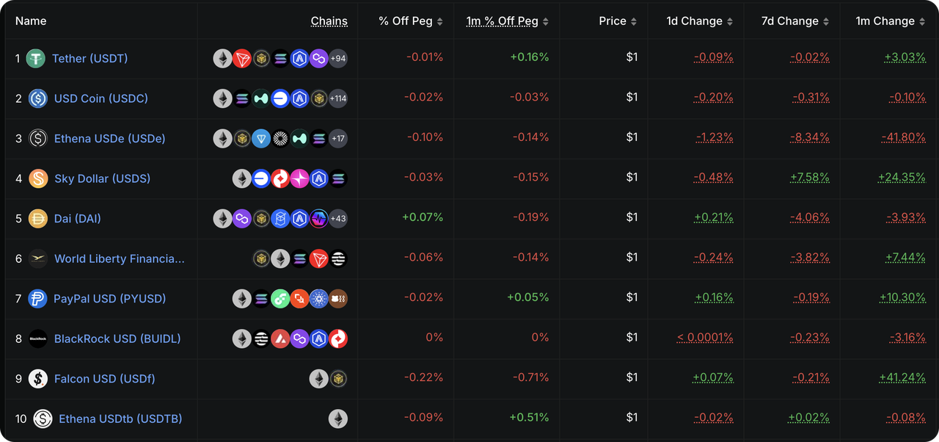Click the Chains column header

[x=329, y=21]
